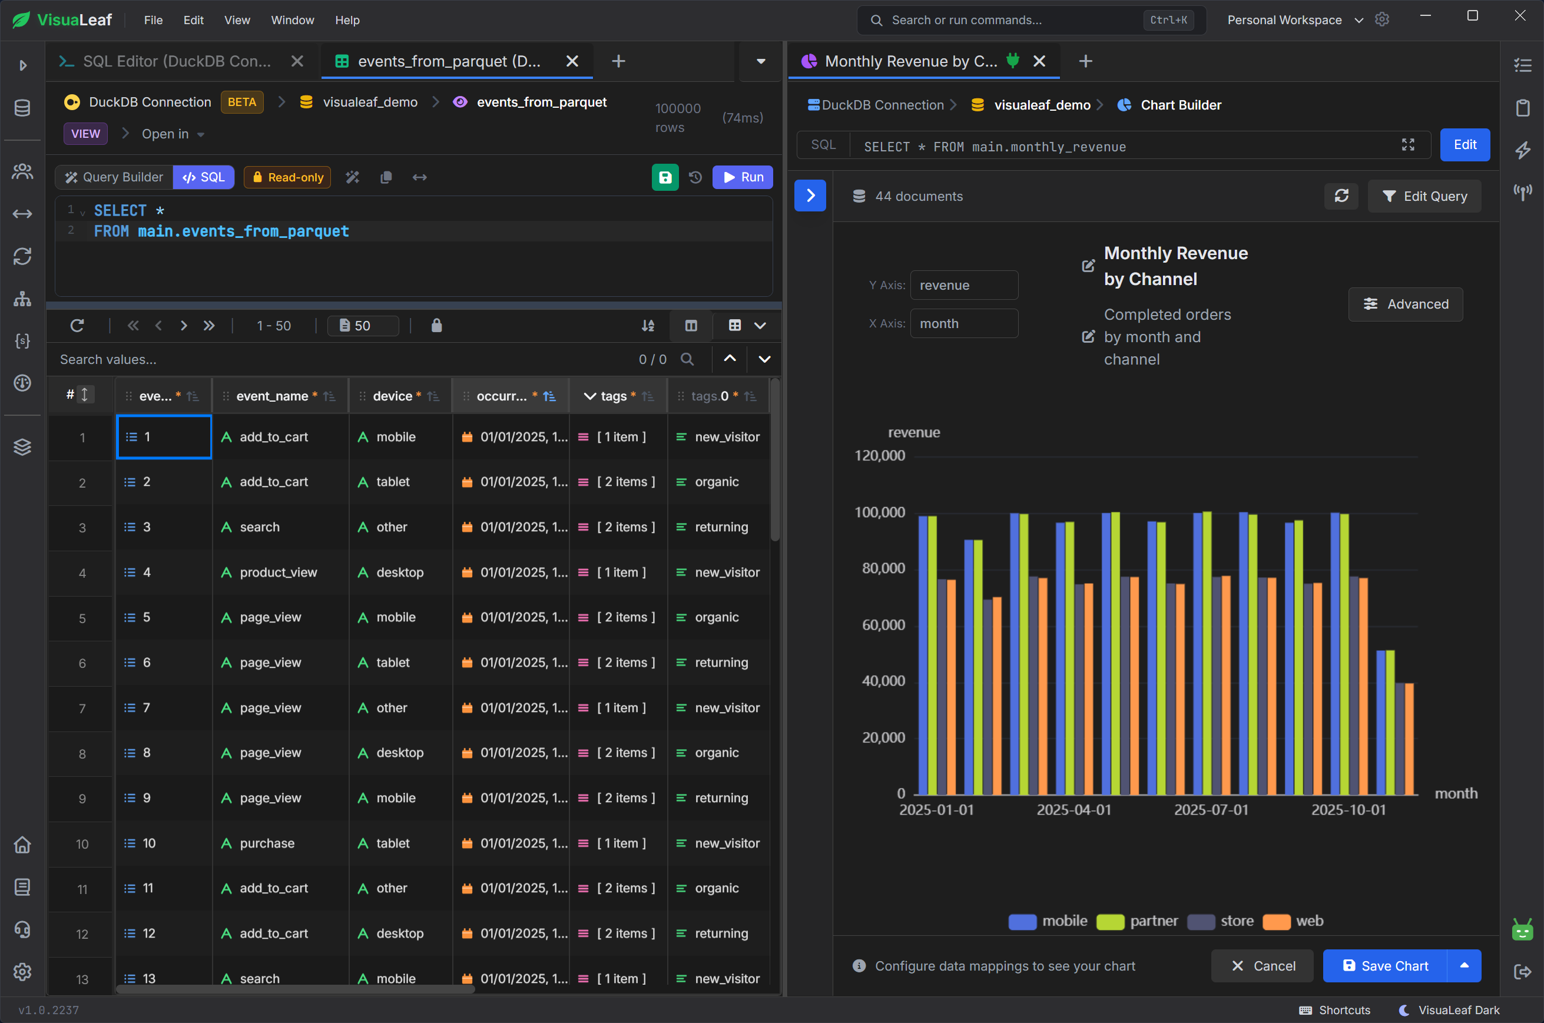Edit the chart title pencil icon
This screenshot has width=1544, height=1023.
tap(1088, 266)
